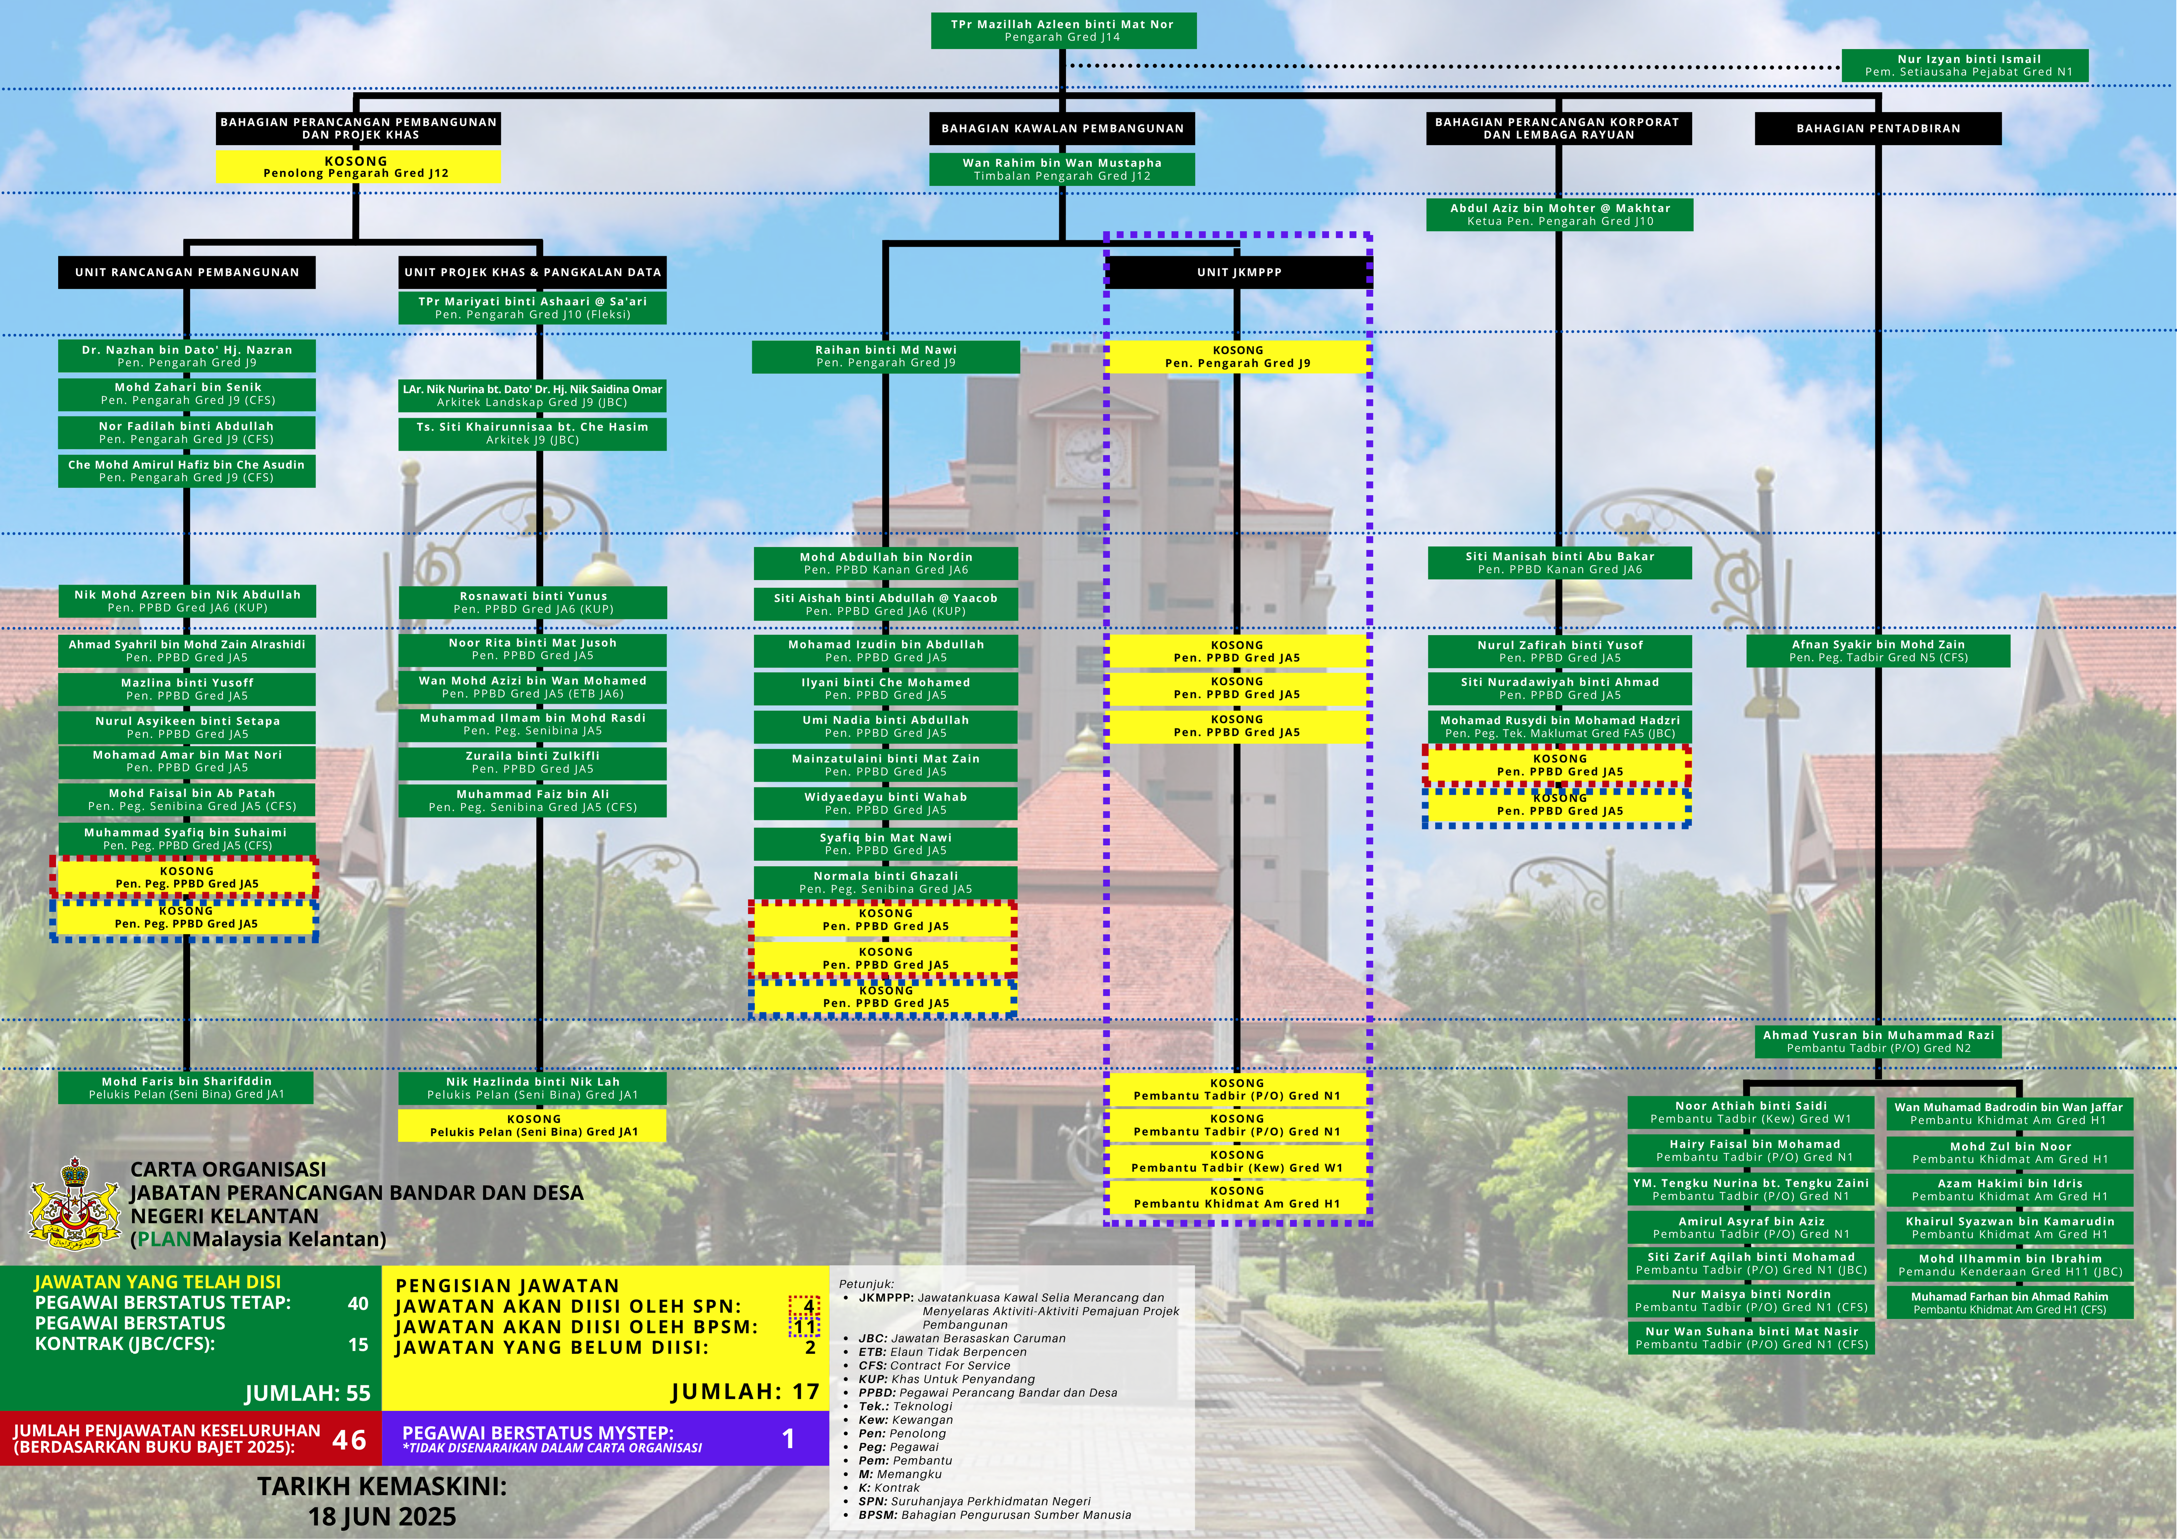
Task: Select Ahmad Yusran bin Muhammad Razi box
Action: 1878,1041
